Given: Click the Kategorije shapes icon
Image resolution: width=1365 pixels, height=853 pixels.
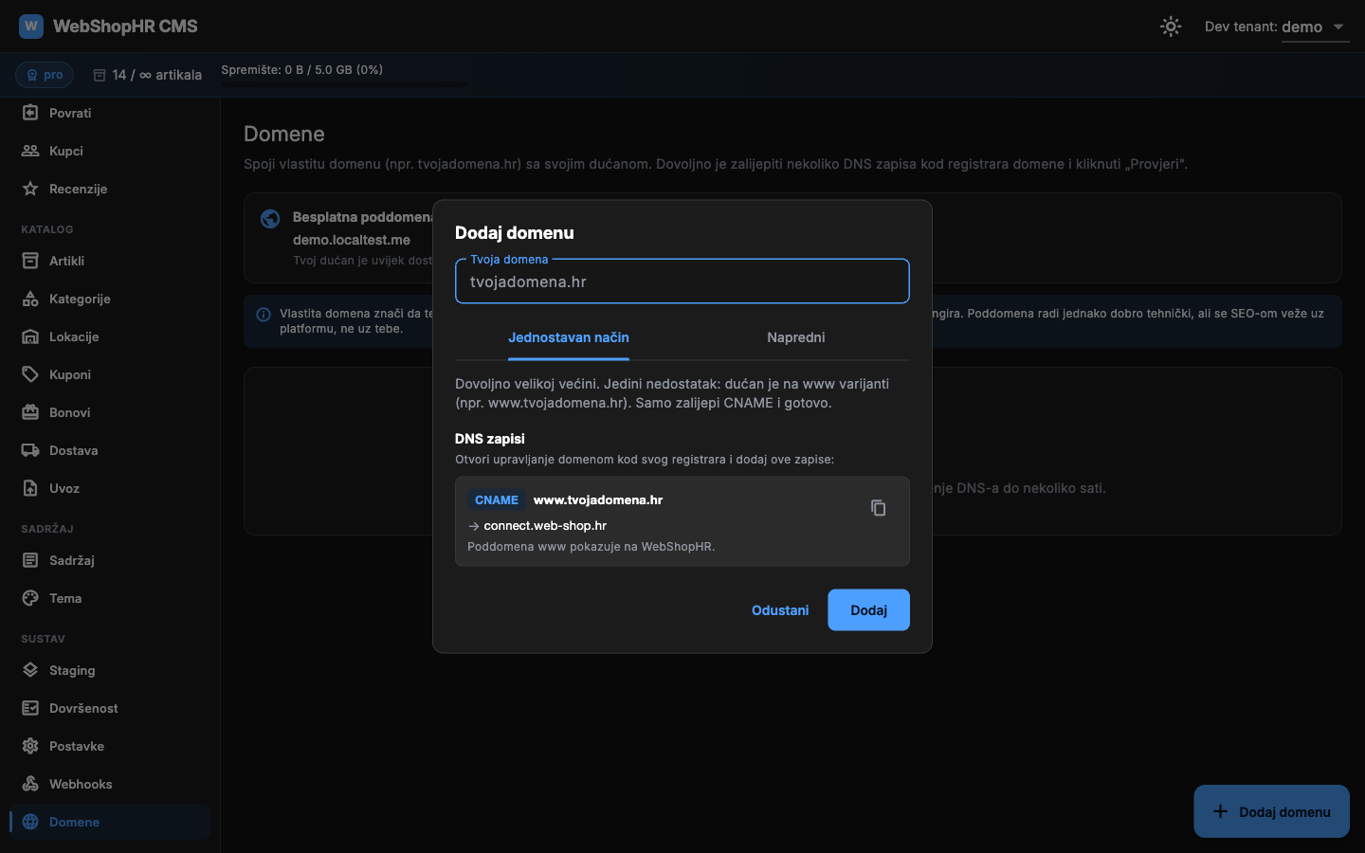Looking at the screenshot, I should pyautogui.click(x=30, y=299).
